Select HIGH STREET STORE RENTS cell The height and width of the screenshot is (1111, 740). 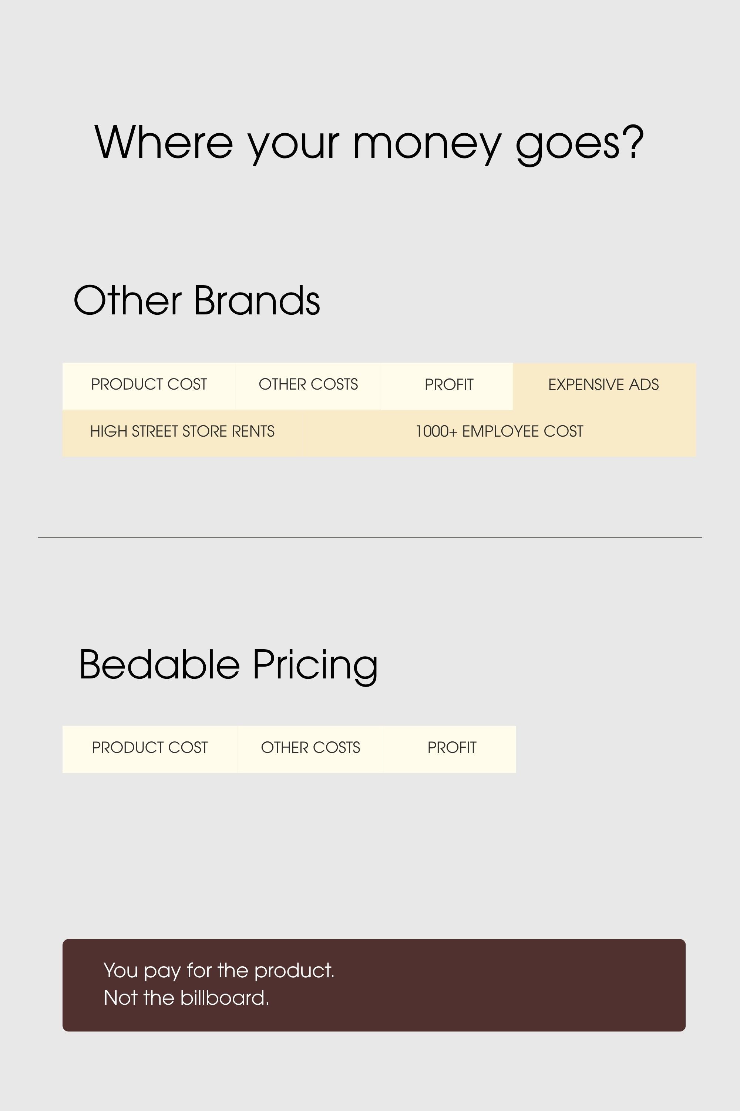[x=182, y=432]
